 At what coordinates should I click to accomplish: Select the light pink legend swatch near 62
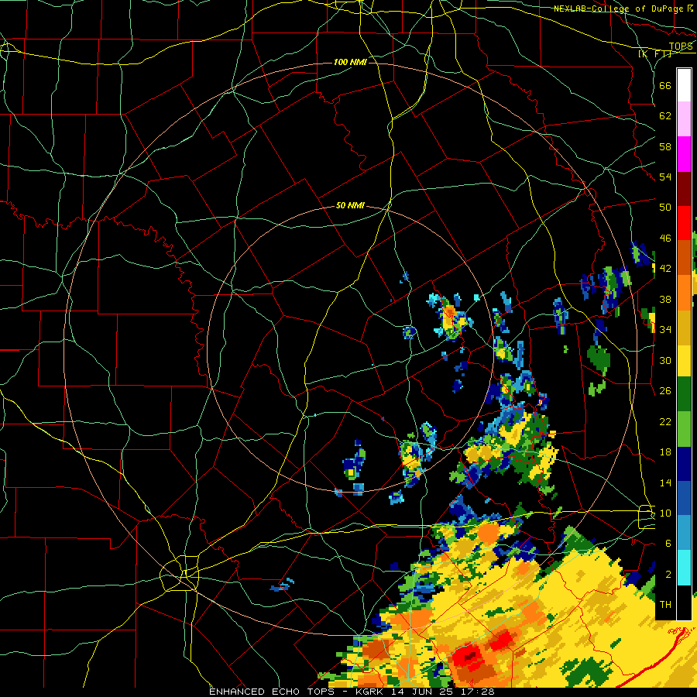tap(684, 118)
